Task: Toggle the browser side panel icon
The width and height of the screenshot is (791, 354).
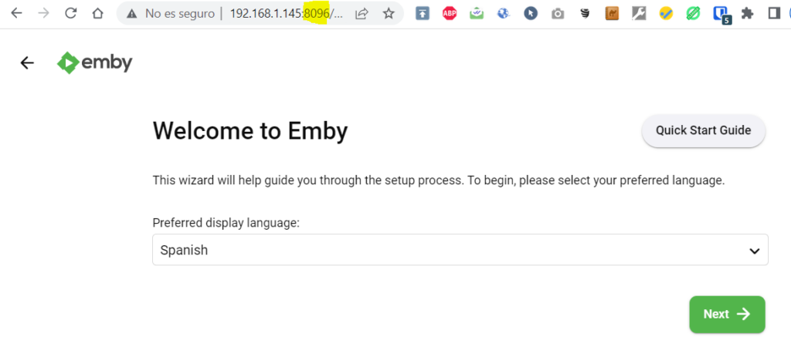Action: click(x=774, y=14)
